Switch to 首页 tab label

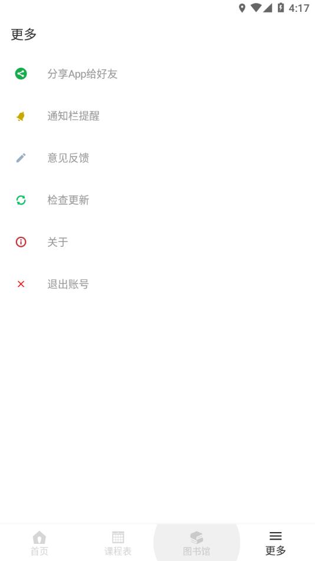pyautogui.click(x=40, y=551)
